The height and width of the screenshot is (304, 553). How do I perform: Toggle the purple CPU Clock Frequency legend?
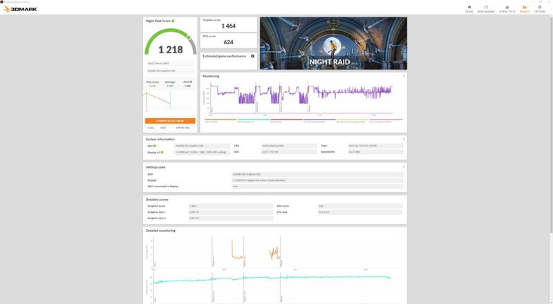tap(319, 121)
